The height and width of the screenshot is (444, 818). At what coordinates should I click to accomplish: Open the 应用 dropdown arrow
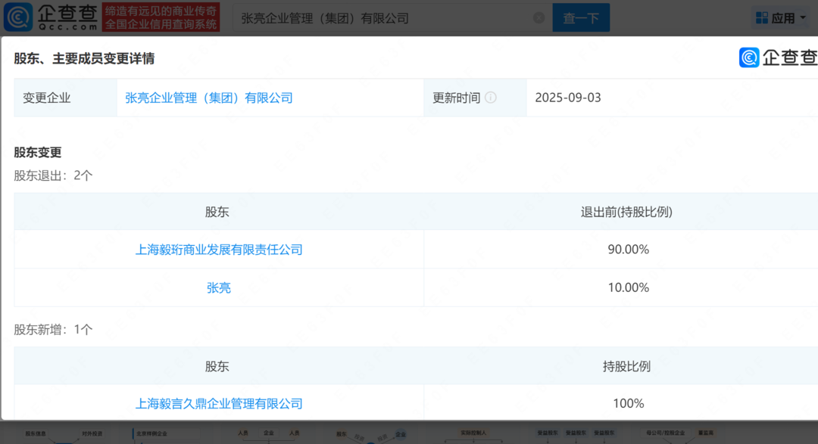tap(803, 17)
